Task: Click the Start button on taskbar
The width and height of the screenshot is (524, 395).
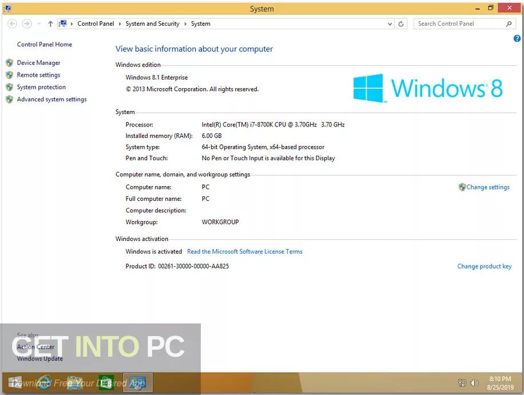Action: [x=15, y=382]
